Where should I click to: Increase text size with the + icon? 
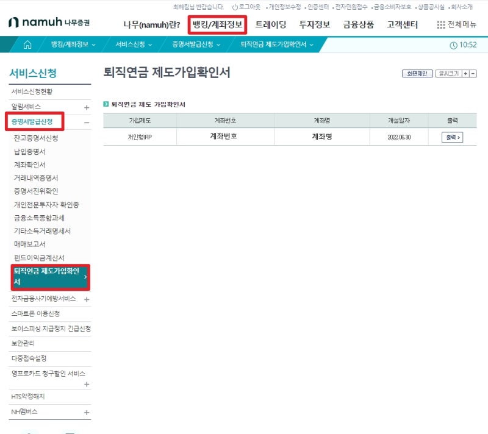[465, 73]
